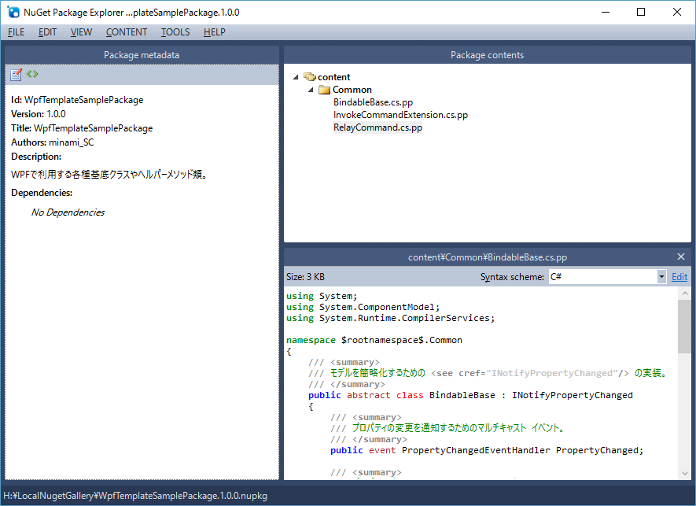
Task: Click the content folder icon
Action: (309, 77)
